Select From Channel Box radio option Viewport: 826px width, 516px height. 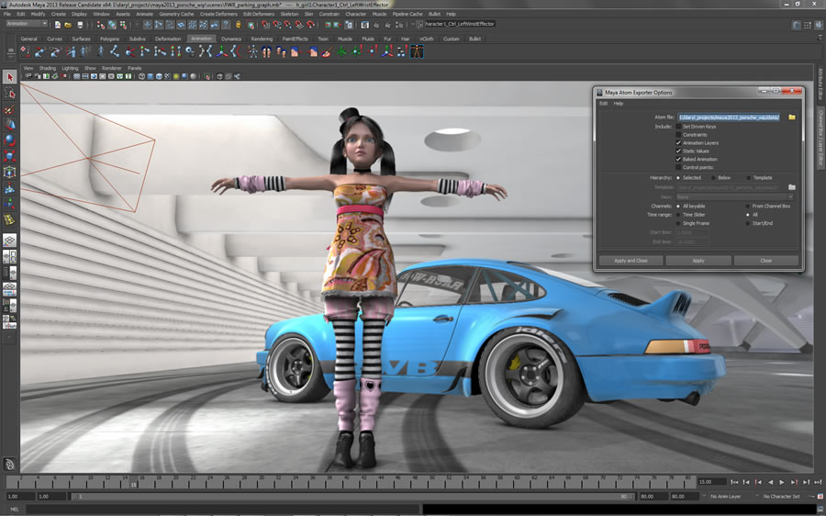[747, 207]
